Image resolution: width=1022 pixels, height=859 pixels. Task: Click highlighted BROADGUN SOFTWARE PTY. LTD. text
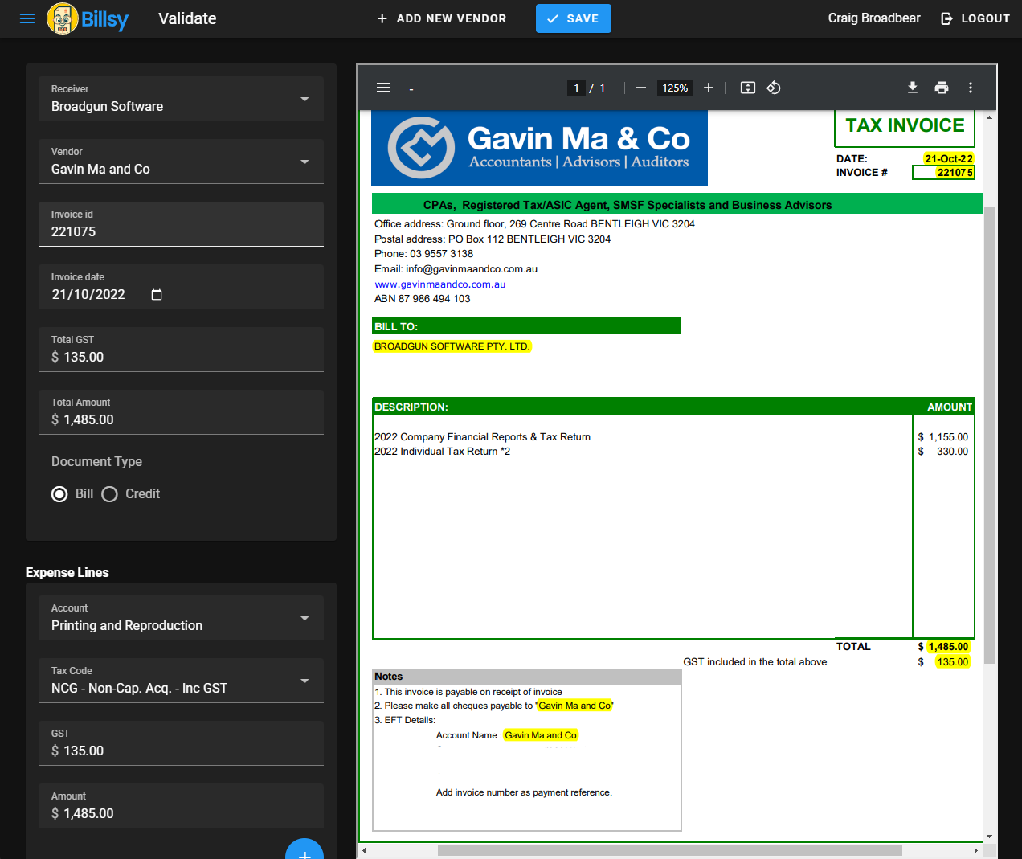pos(452,346)
